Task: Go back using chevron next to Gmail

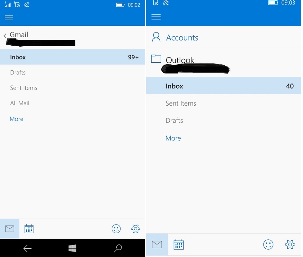Action: coord(5,35)
